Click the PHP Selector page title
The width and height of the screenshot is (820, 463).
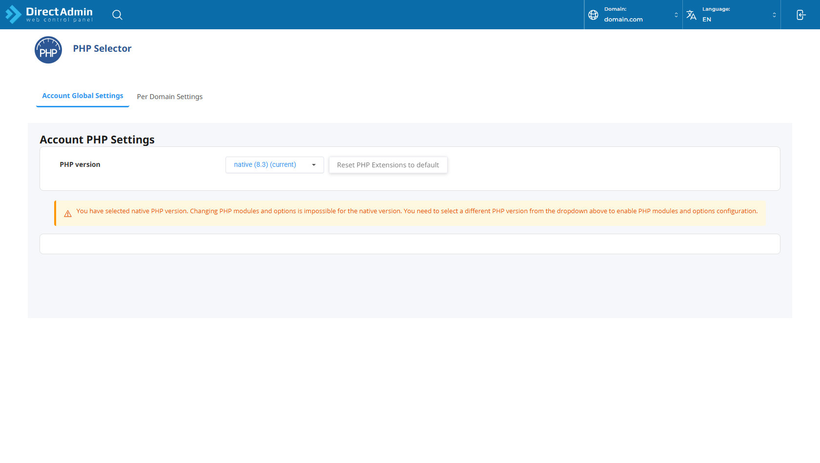tap(102, 48)
